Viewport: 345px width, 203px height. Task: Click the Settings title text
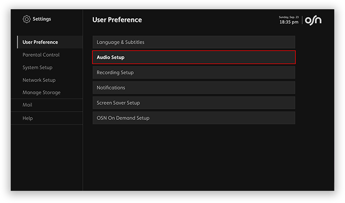click(42, 19)
